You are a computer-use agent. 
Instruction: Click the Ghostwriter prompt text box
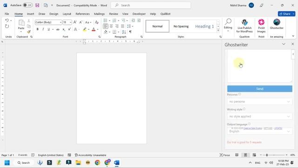tap(260, 66)
